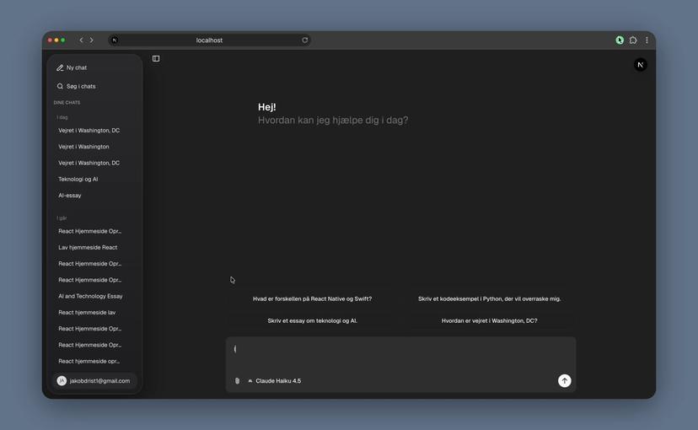The height and width of the screenshot is (430, 698).
Task: Open Lav hjemmeside React chat
Action: tap(88, 247)
